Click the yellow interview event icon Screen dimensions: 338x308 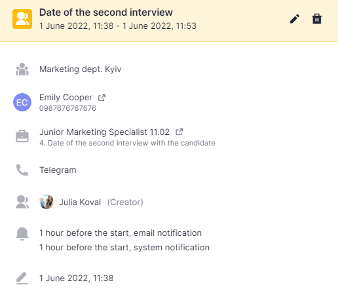coord(22,19)
